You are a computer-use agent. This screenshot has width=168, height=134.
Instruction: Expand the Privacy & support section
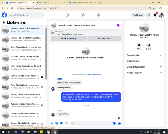click(x=144, y=73)
